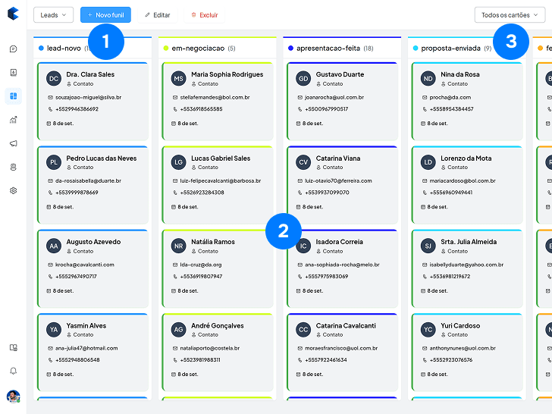Open the analytics chart sidebar icon
This screenshot has width=552, height=414.
click(x=13, y=120)
